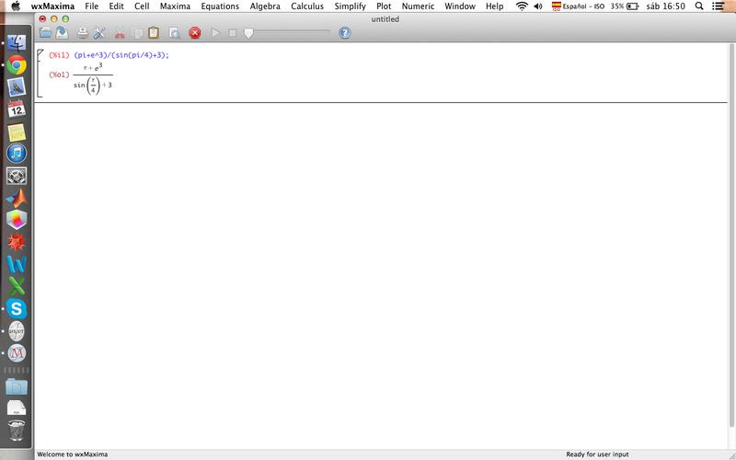Click the input line (pi+e^3)/(sin(pi/4)+3)
The height and width of the screenshot is (460, 736).
[x=121, y=55]
